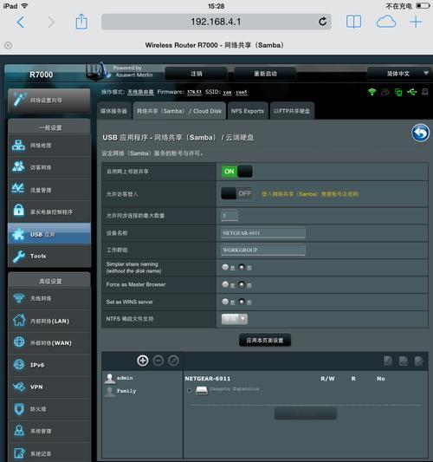The image size is (433, 462).
Task: Open 网络设置向导 setup wizard
Action: [49, 101]
